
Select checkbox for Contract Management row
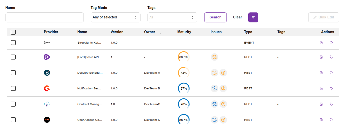coord(13,104)
